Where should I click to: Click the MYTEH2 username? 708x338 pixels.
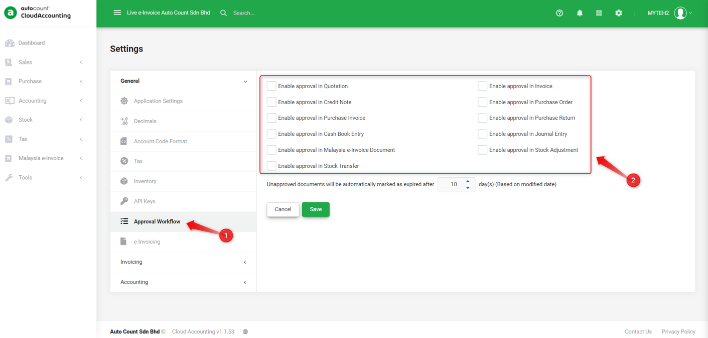(658, 13)
